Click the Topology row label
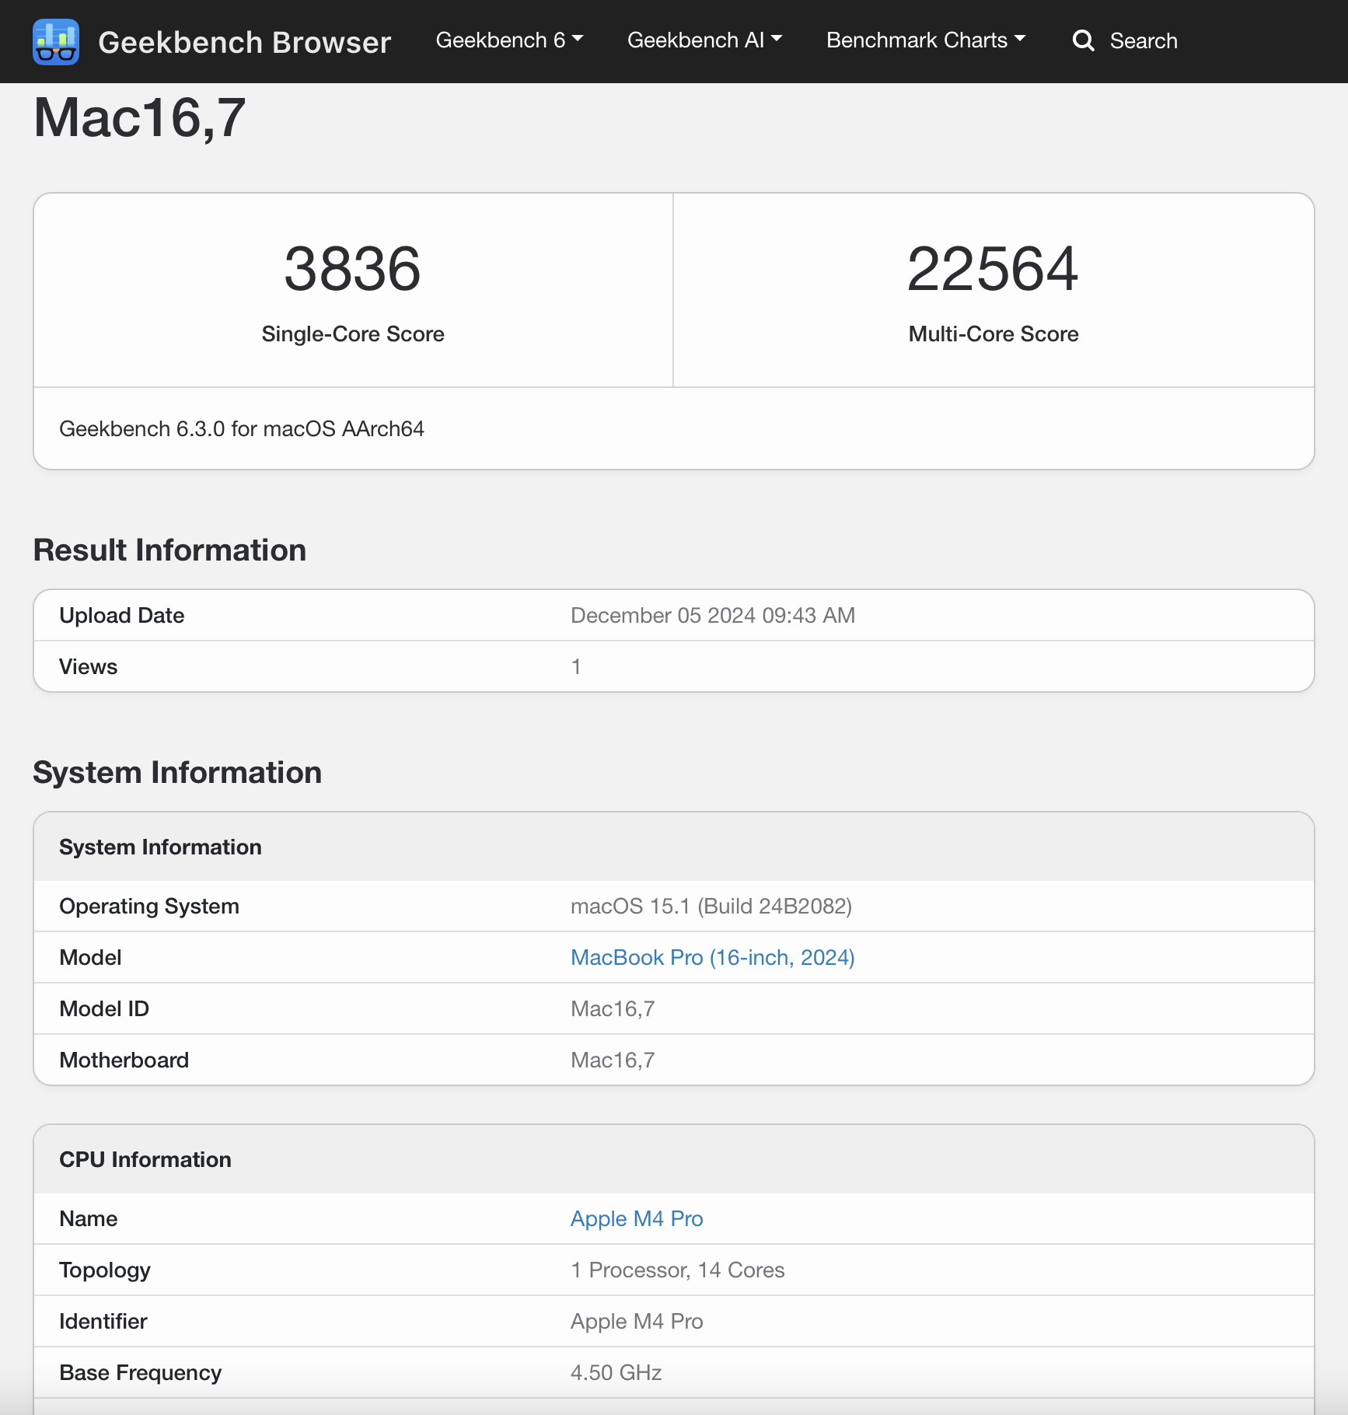Screen dimensions: 1348x1415 (x=105, y=1270)
